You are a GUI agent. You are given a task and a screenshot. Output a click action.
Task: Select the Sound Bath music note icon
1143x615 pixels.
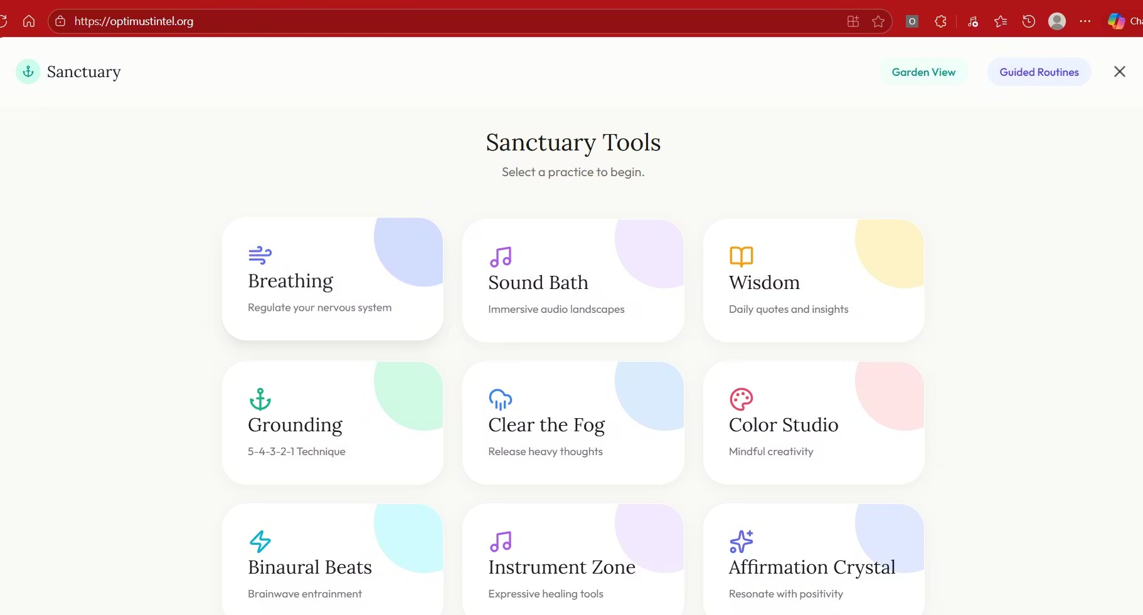tap(499, 257)
